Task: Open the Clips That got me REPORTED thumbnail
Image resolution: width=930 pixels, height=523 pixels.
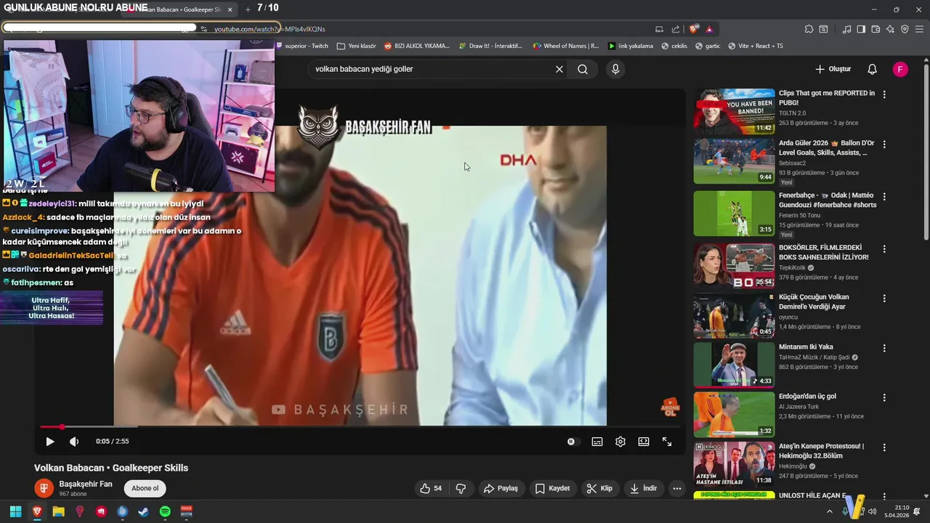Action: (x=734, y=111)
